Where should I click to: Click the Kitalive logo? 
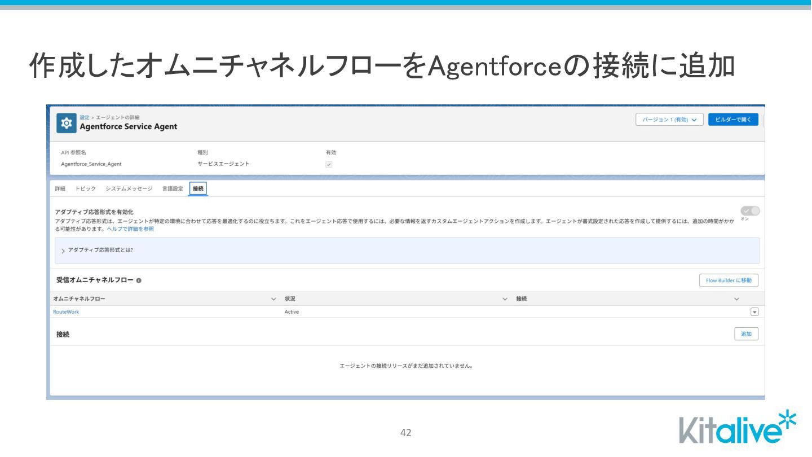(738, 428)
